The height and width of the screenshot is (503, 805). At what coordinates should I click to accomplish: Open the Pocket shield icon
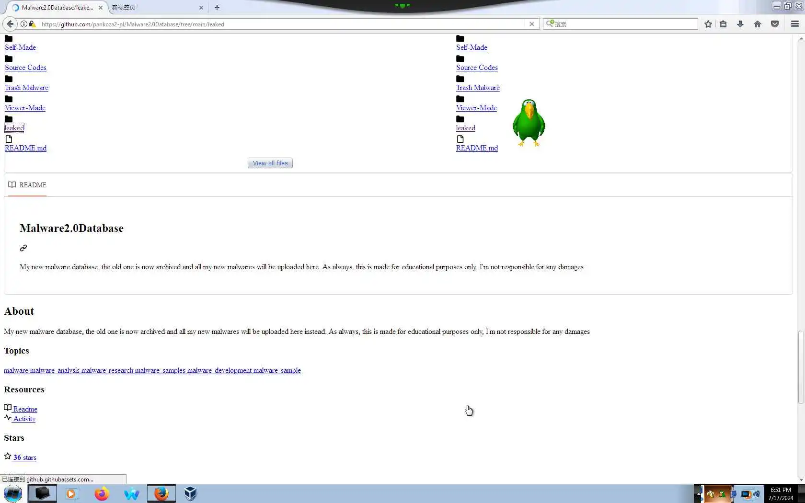(775, 24)
